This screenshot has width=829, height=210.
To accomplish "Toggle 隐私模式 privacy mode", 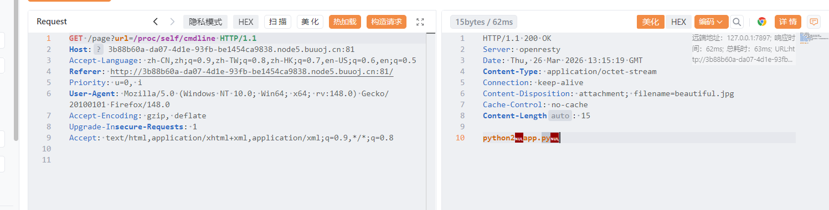I will [x=205, y=22].
